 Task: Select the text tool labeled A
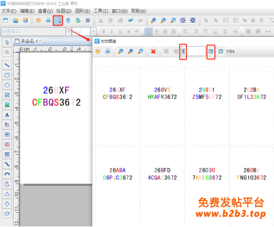click(7, 115)
